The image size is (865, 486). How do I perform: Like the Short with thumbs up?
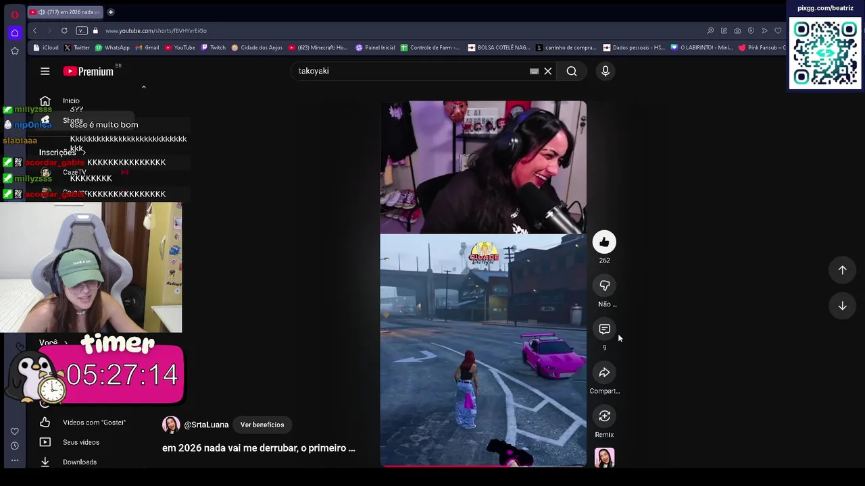point(604,242)
